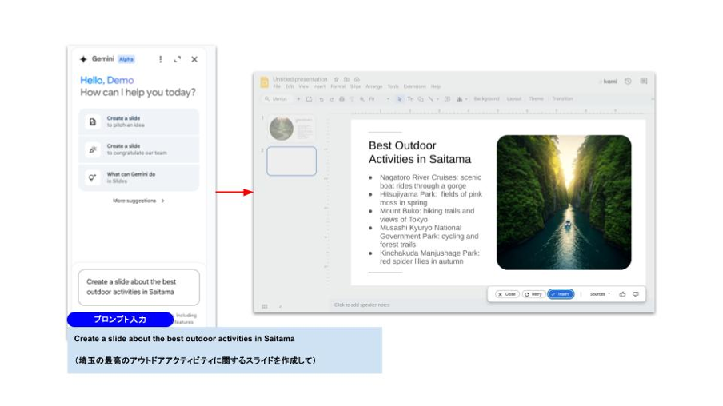Expand the Gemini panel to full size

click(x=178, y=59)
